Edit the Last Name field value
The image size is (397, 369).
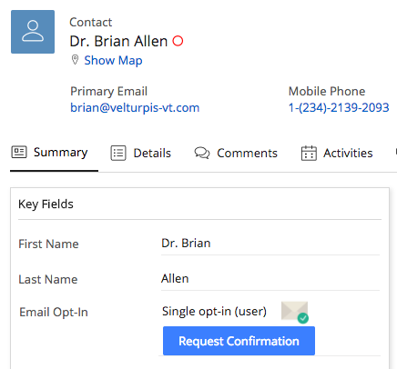(270, 279)
